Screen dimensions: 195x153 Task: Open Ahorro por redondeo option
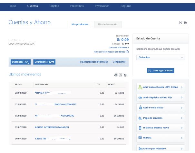coord(161,148)
